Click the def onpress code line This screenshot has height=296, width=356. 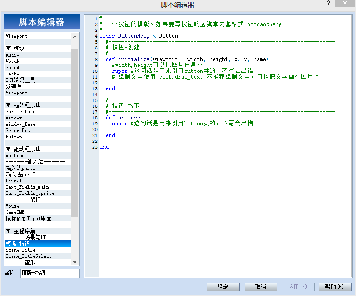tap(123, 118)
